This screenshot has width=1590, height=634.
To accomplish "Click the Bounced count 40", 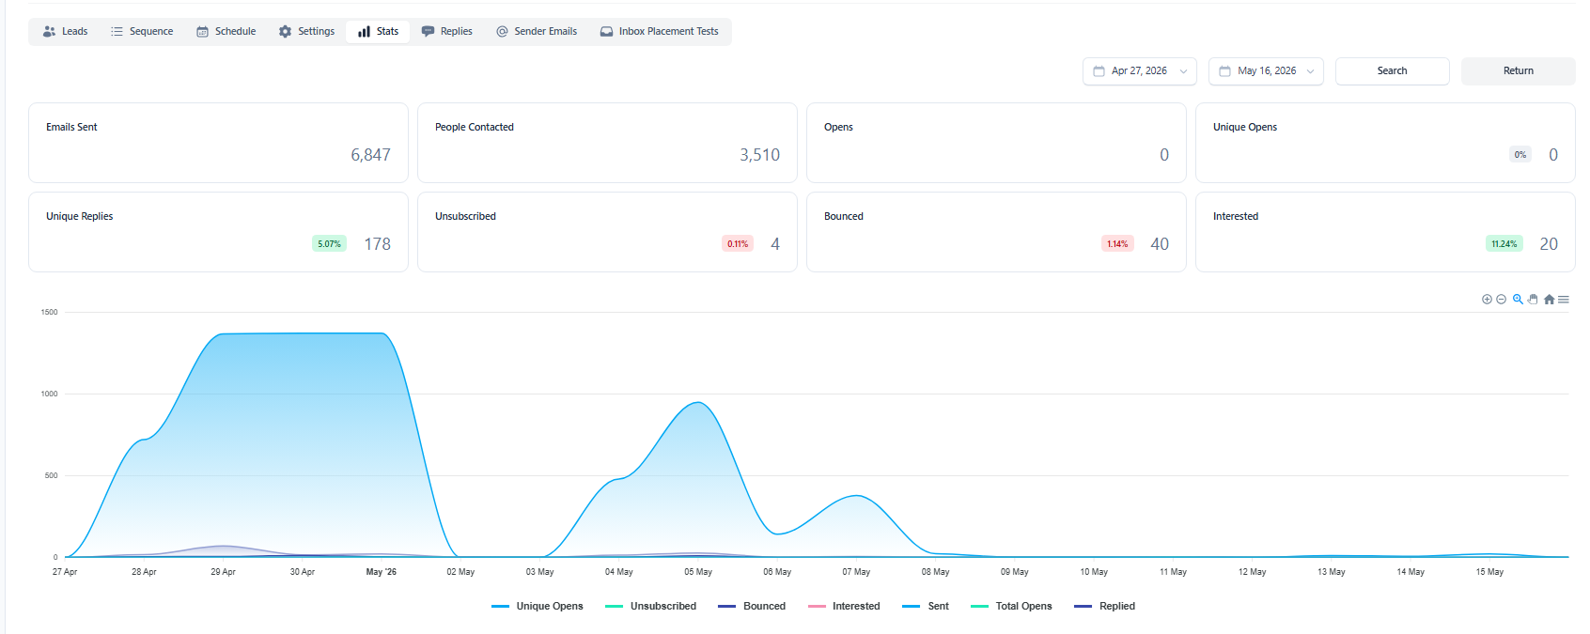I will coord(1160,244).
